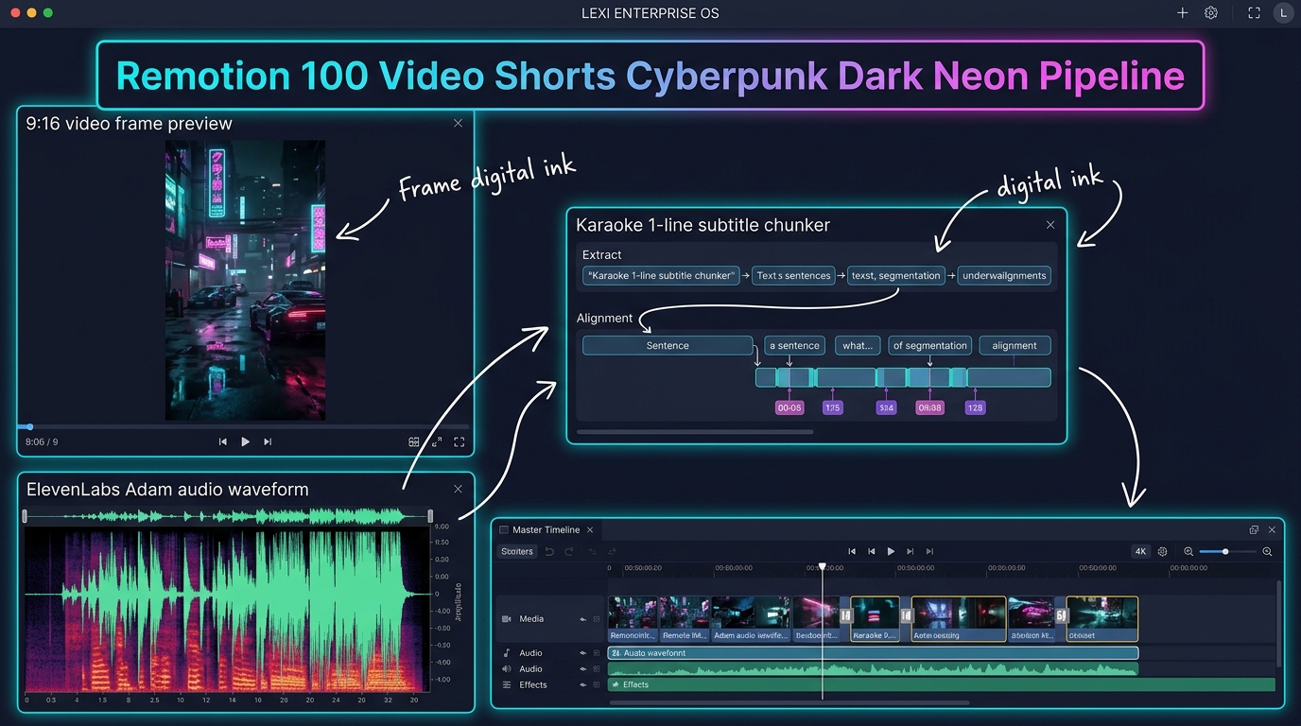Toggle the grid icon on Effects track

click(x=597, y=685)
